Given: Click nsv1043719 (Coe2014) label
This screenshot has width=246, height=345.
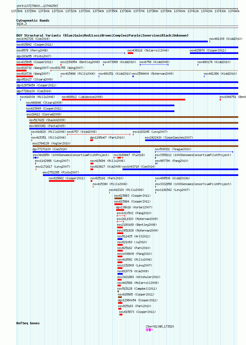Looking at the screenshot, I should (x=139, y=167).
